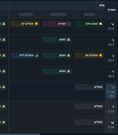The image size is (118, 135).
Task: Click the sun icon on 27.9 אחמ"ש יום
Action: (36, 24)
